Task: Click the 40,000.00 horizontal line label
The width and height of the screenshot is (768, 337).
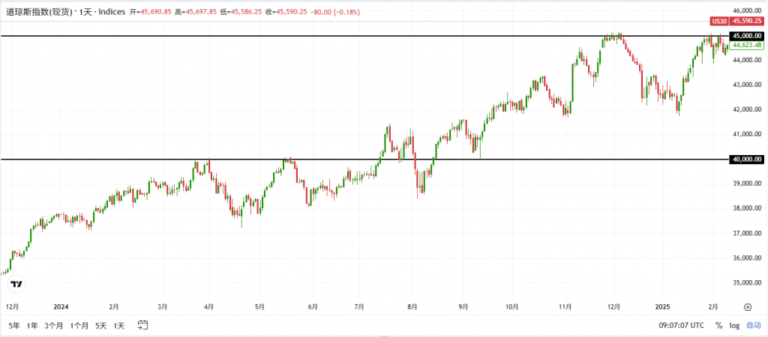Action: click(x=746, y=160)
